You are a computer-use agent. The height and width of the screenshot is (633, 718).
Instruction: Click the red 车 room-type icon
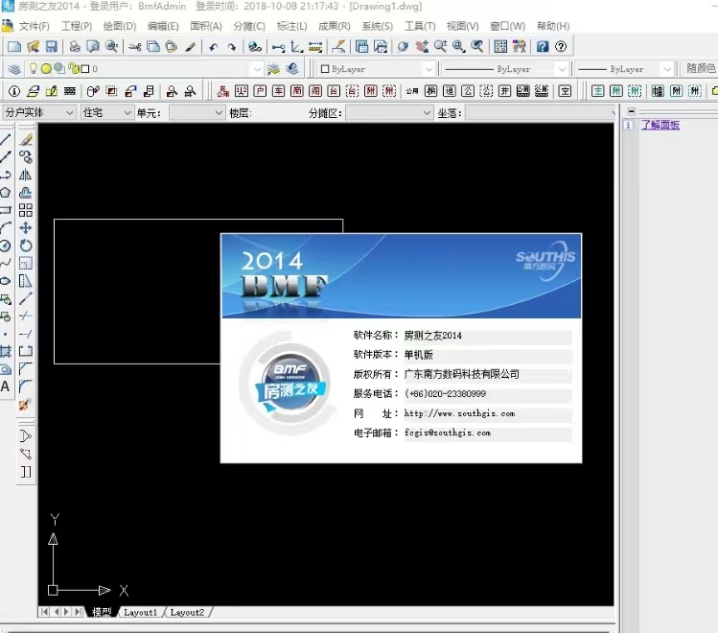pyautogui.click(x=278, y=91)
